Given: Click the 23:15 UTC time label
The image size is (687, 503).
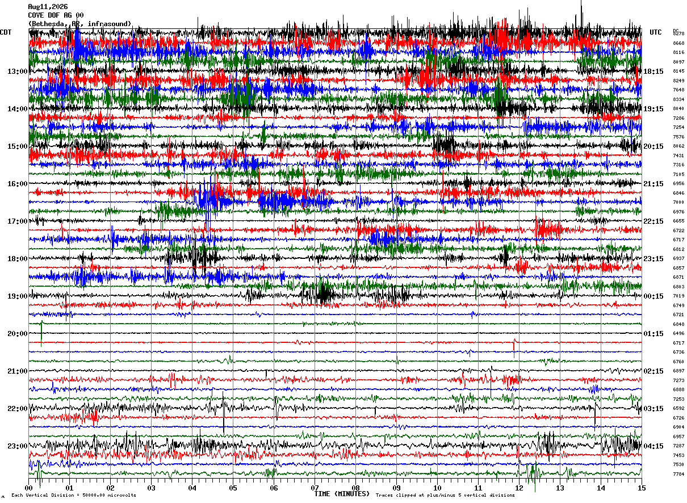Looking at the screenshot, I should click(x=653, y=259).
